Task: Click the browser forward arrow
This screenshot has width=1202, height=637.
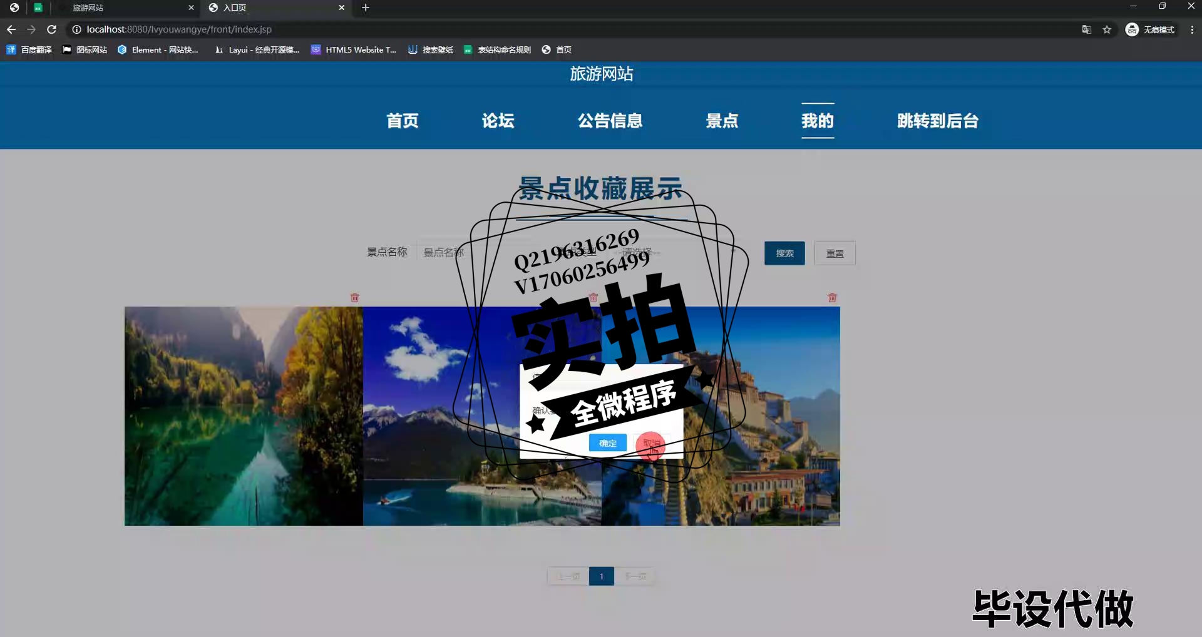Action: [x=31, y=29]
